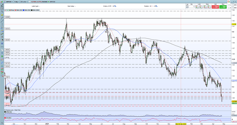Select the yellow-blue horizontal levels tool
The width and height of the screenshot is (237, 125).
2,31
